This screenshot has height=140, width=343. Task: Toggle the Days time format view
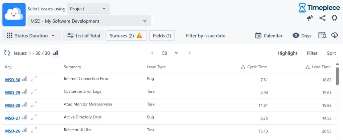tap(302, 36)
